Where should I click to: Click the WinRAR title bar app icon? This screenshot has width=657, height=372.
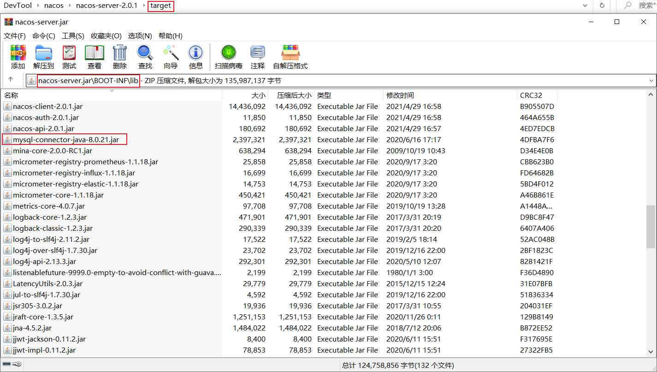click(x=8, y=22)
